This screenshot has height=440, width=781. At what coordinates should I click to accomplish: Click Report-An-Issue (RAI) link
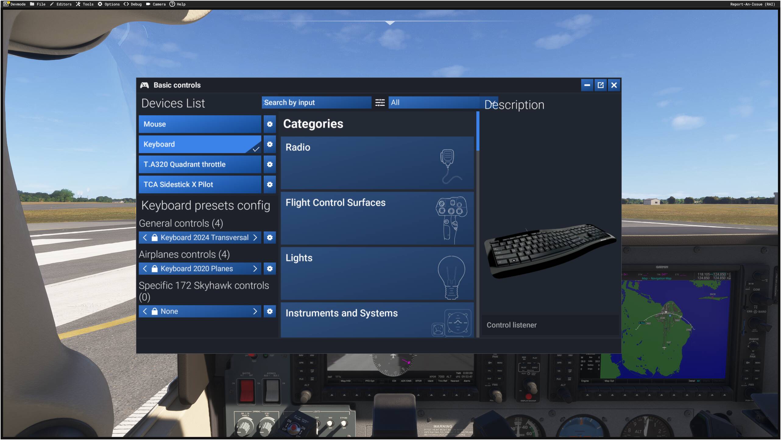(752, 4)
